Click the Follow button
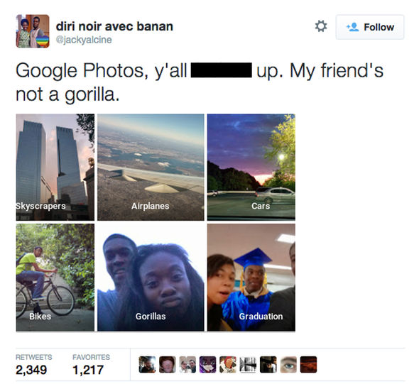This screenshot has height=384, width=419. click(370, 27)
